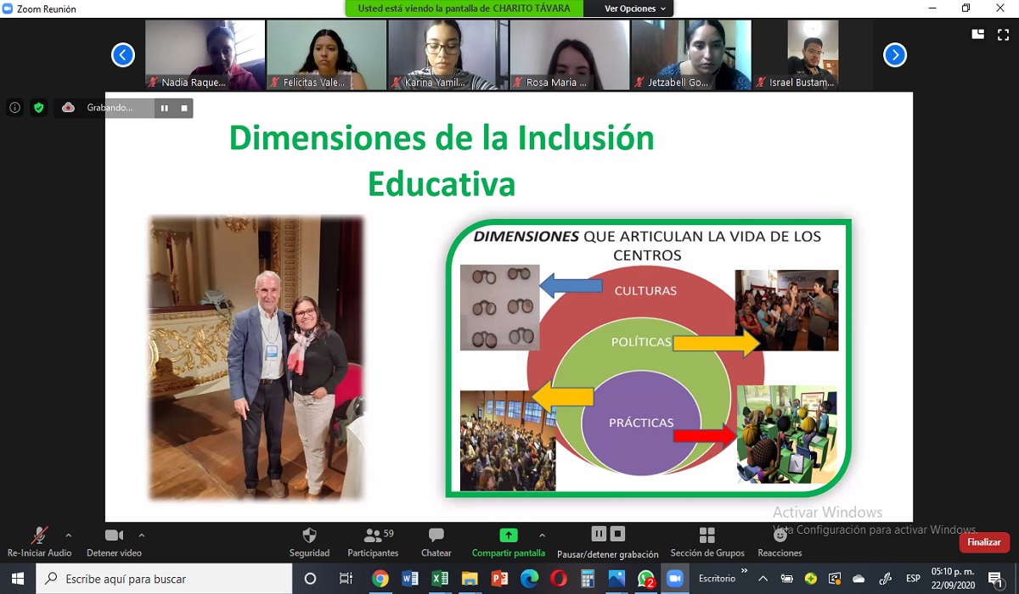Show hidden system tray icons
The image size is (1019, 594).
[763, 579]
